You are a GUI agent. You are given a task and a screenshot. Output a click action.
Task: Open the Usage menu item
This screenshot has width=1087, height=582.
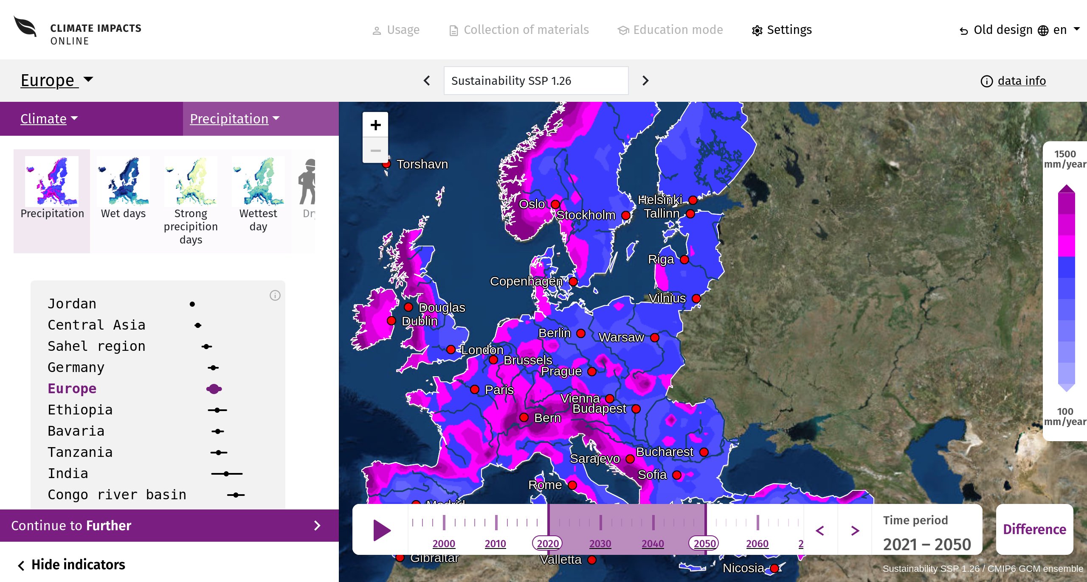(x=396, y=30)
